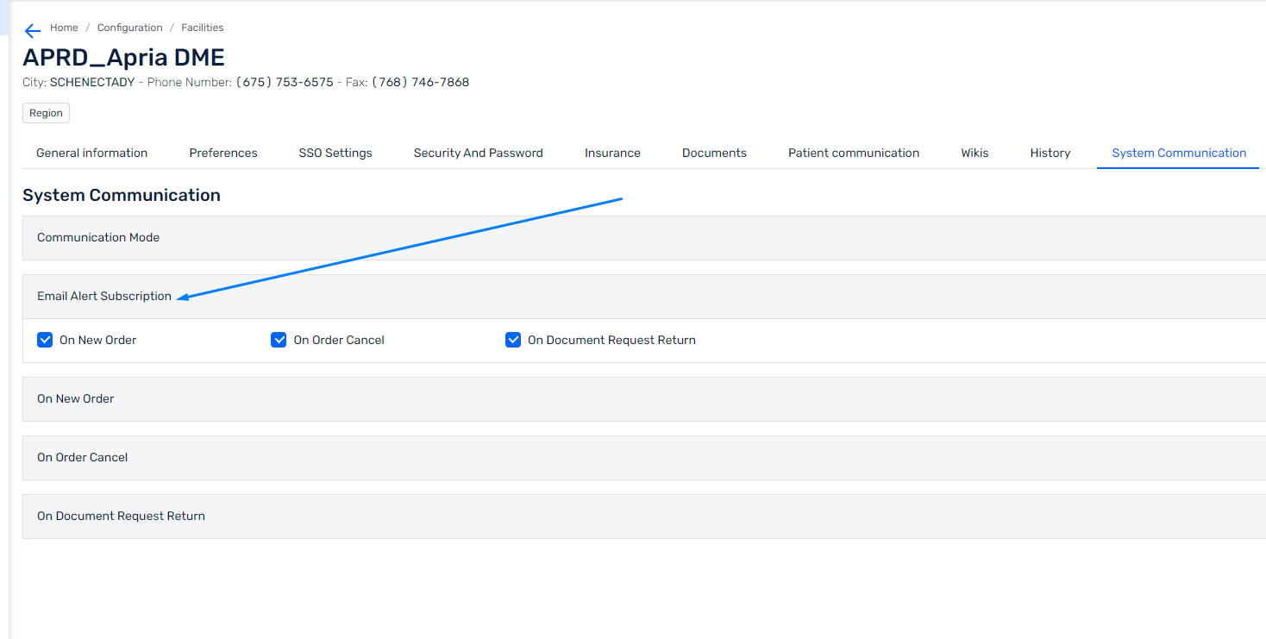The image size is (1266, 639).
Task: Click the fax number (768) 746-7868
Action: [421, 83]
